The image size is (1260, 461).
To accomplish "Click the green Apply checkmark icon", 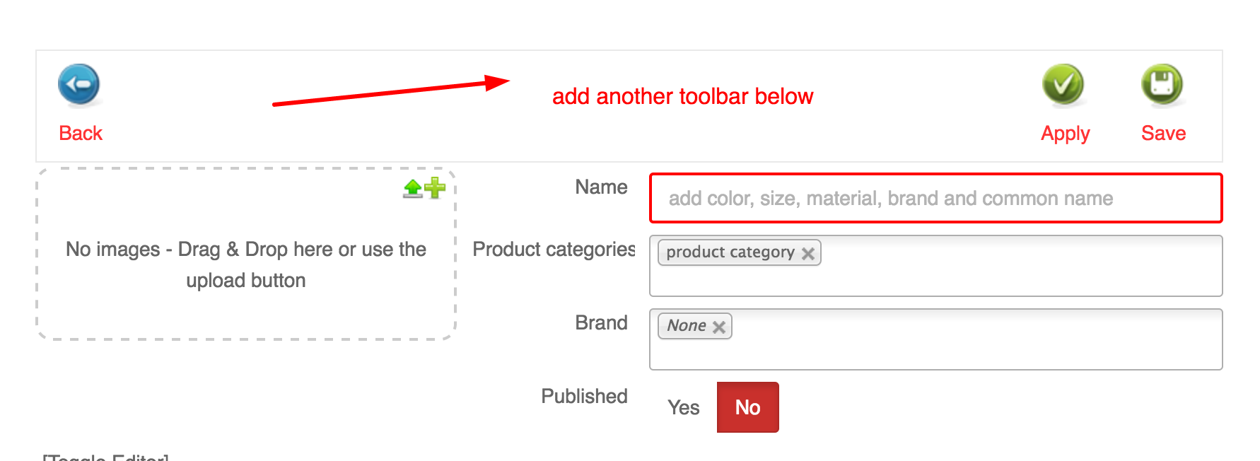I will pos(1063,84).
